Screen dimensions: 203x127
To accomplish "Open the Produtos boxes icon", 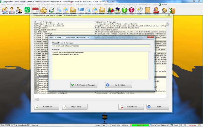I will pos(43,10).
